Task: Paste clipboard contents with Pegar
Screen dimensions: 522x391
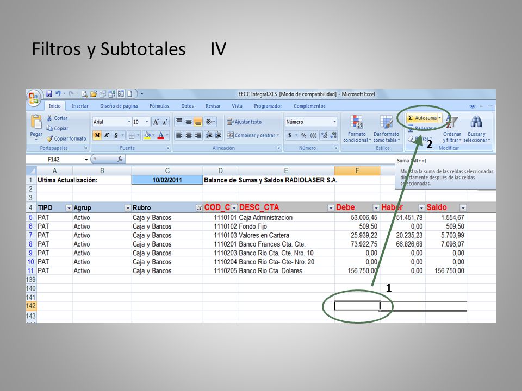Action: point(36,128)
